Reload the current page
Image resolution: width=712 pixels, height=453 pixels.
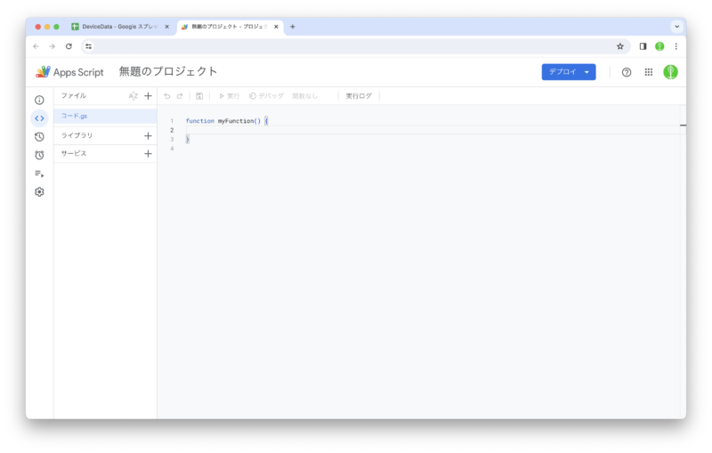(69, 46)
